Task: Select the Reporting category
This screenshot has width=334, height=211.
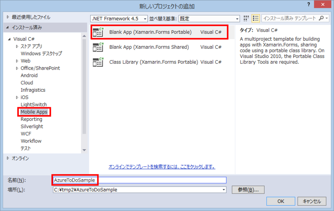Action: [x=32, y=119]
